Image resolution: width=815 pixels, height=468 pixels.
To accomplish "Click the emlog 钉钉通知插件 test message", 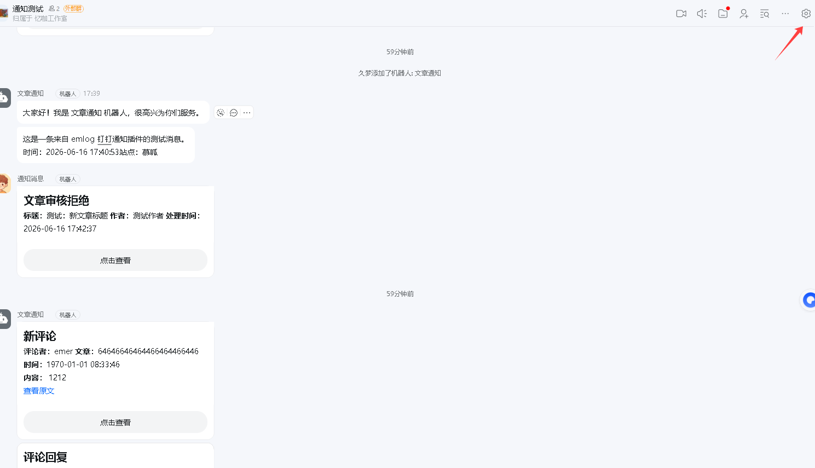I will [106, 139].
